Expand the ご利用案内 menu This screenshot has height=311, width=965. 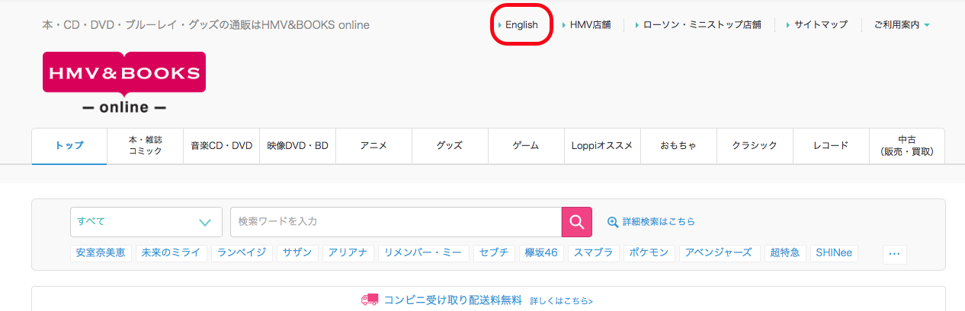point(902,25)
